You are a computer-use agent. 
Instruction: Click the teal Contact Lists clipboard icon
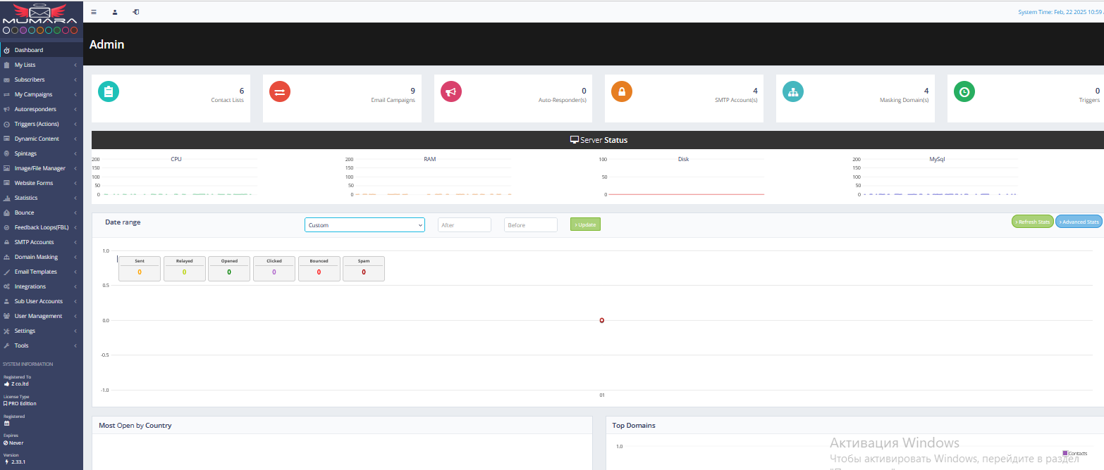pos(109,91)
